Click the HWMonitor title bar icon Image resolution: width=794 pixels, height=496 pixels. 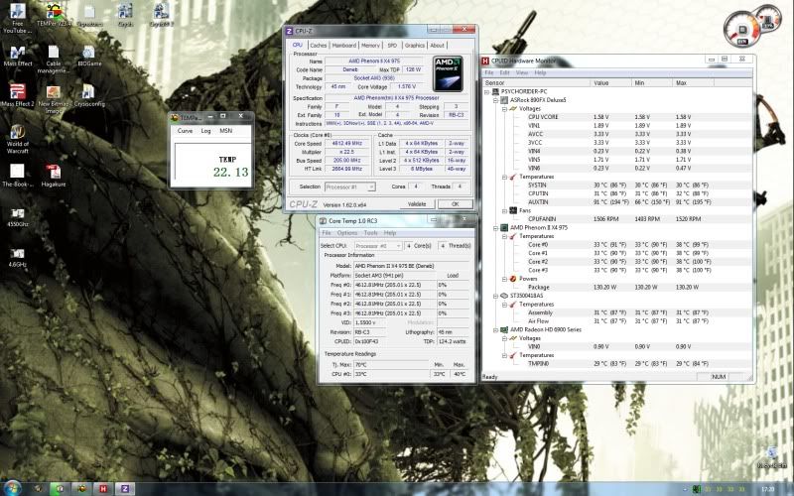click(485, 61)
